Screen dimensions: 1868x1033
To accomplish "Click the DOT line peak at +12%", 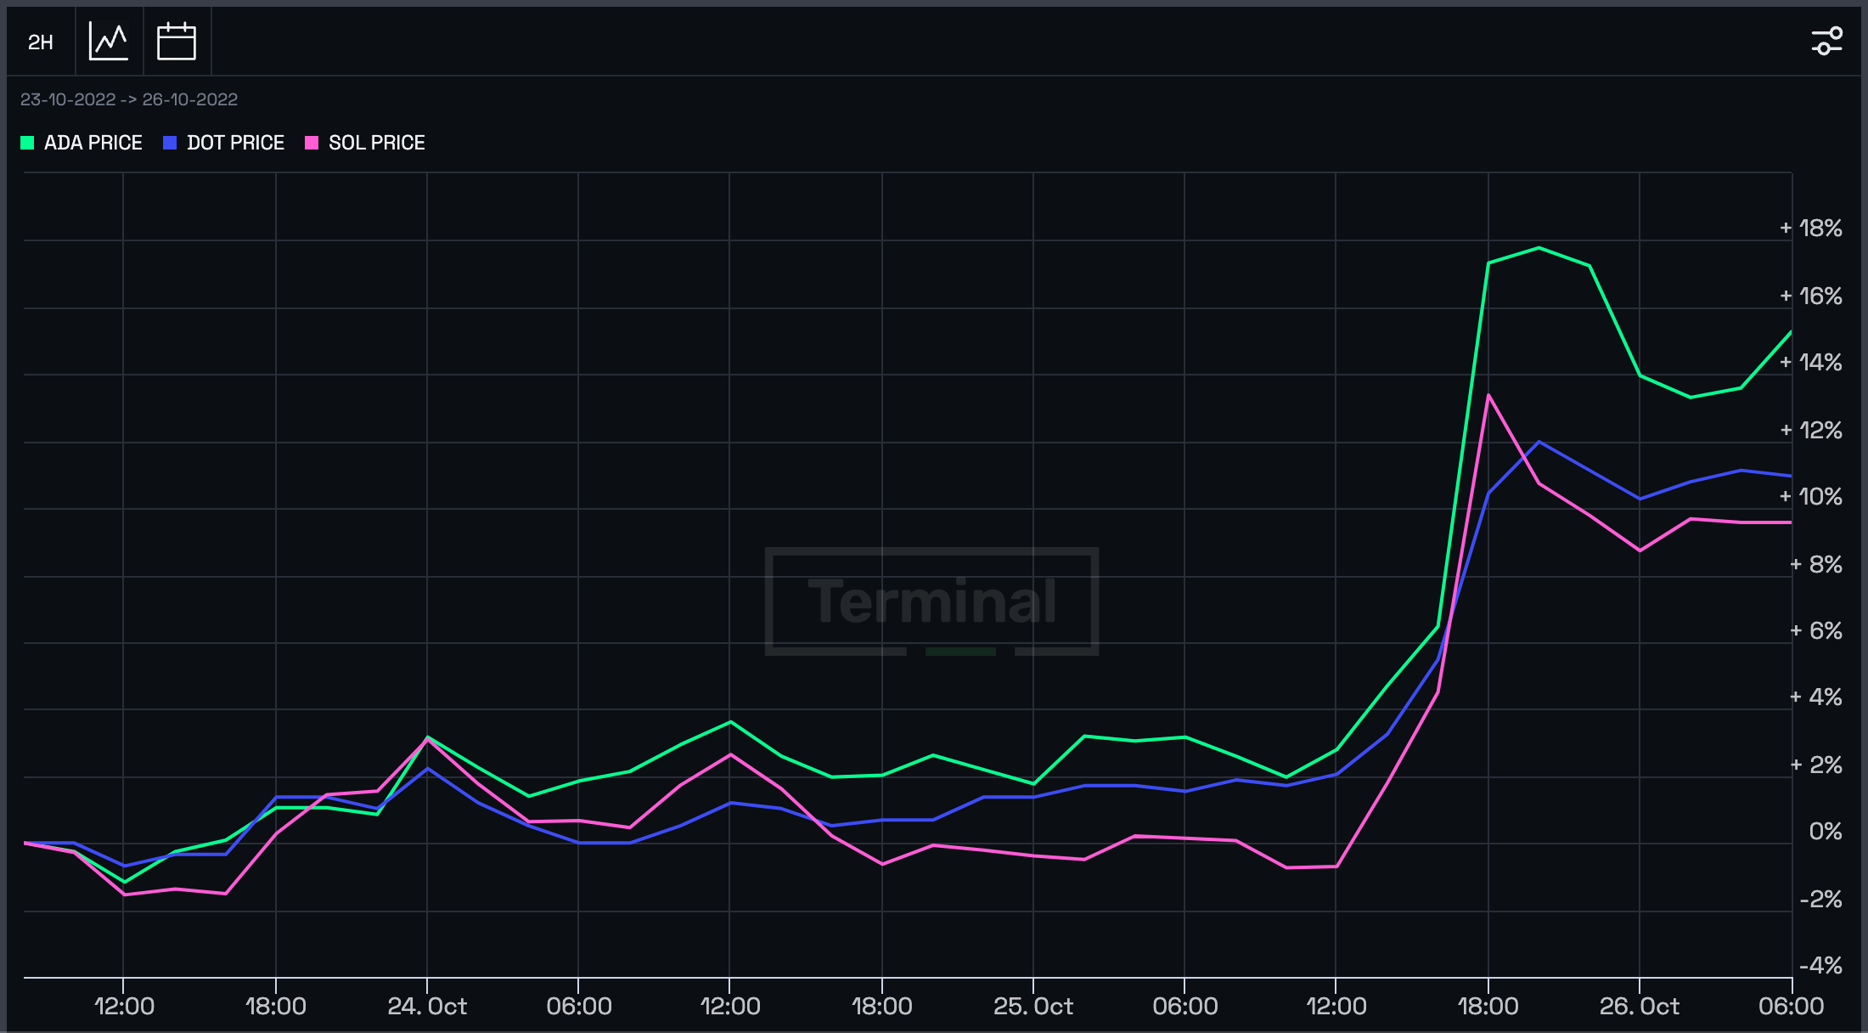I will coord(1539,442).
